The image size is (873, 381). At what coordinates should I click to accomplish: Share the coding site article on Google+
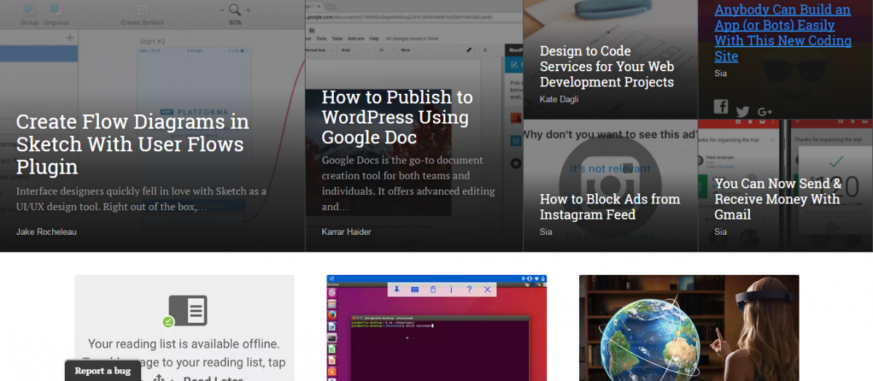(x=765, y=111)
